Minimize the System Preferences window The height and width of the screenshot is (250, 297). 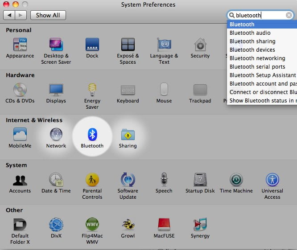tap(16, 4)
